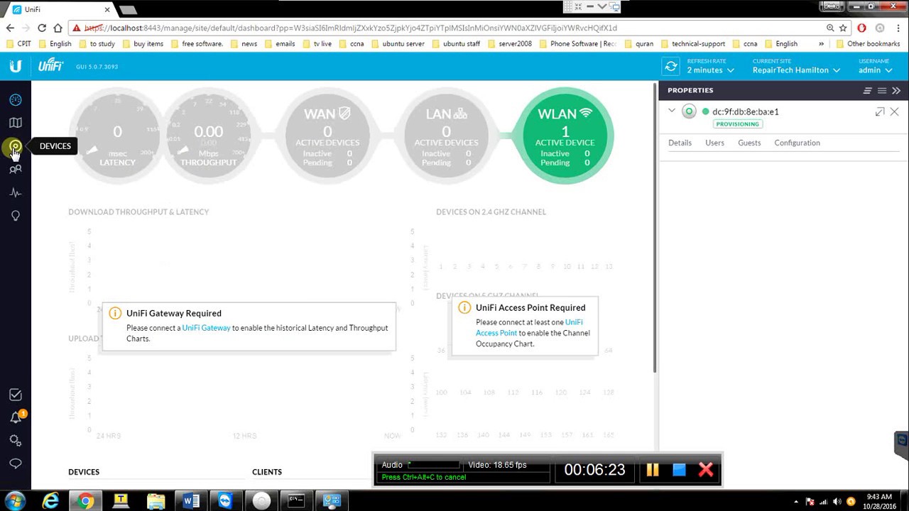This screenshot has width=909, height=511.
Task: Show more bookmarks with the overflow chevron
Action: pyautogui.click(x=821, y=43)
